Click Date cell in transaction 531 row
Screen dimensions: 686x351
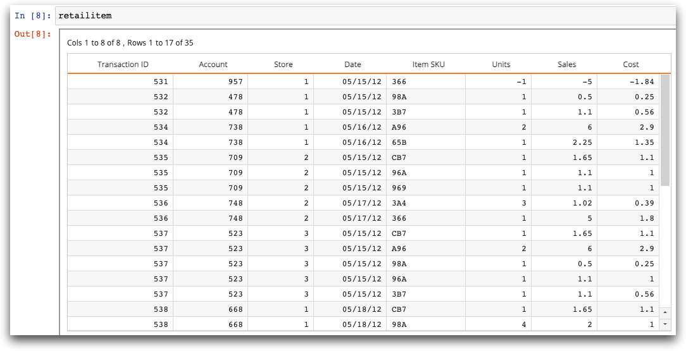click(x=350, y=82)
